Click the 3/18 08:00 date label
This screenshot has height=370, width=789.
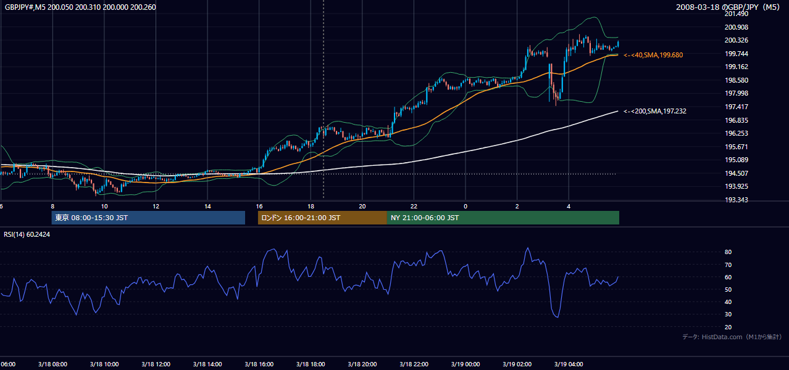pos(52,364)
